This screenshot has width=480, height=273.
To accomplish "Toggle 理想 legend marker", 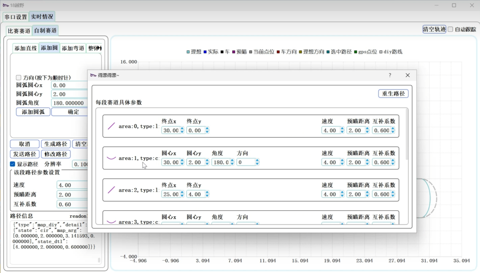I will (188, 52).
